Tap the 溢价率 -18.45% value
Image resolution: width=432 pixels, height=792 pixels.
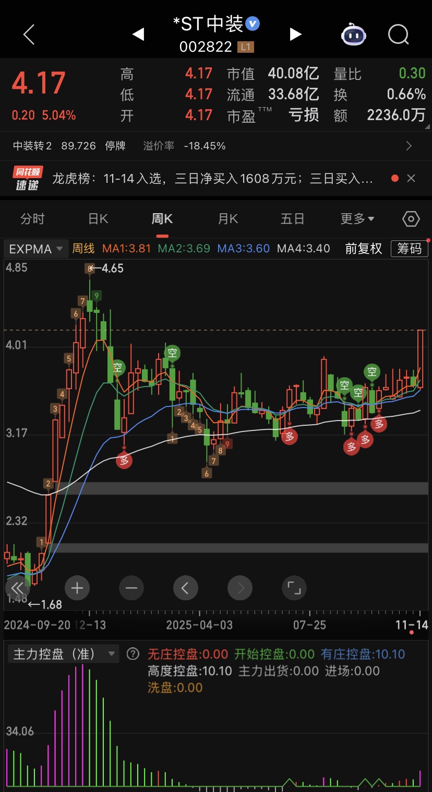(x=205, y=146)
